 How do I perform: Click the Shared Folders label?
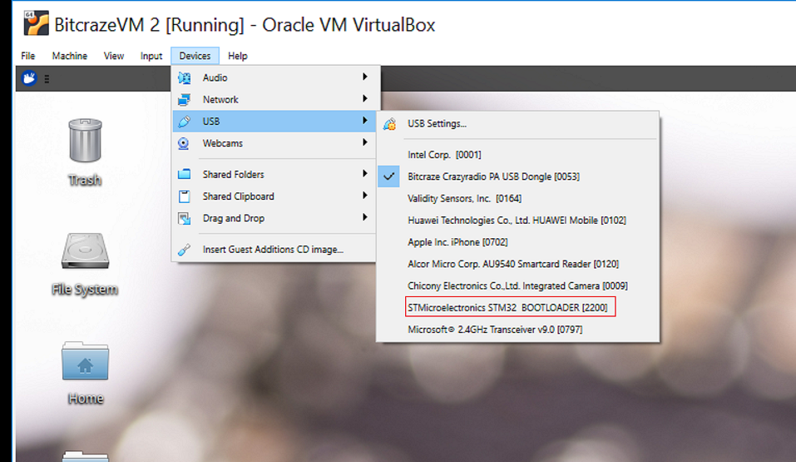233,174
